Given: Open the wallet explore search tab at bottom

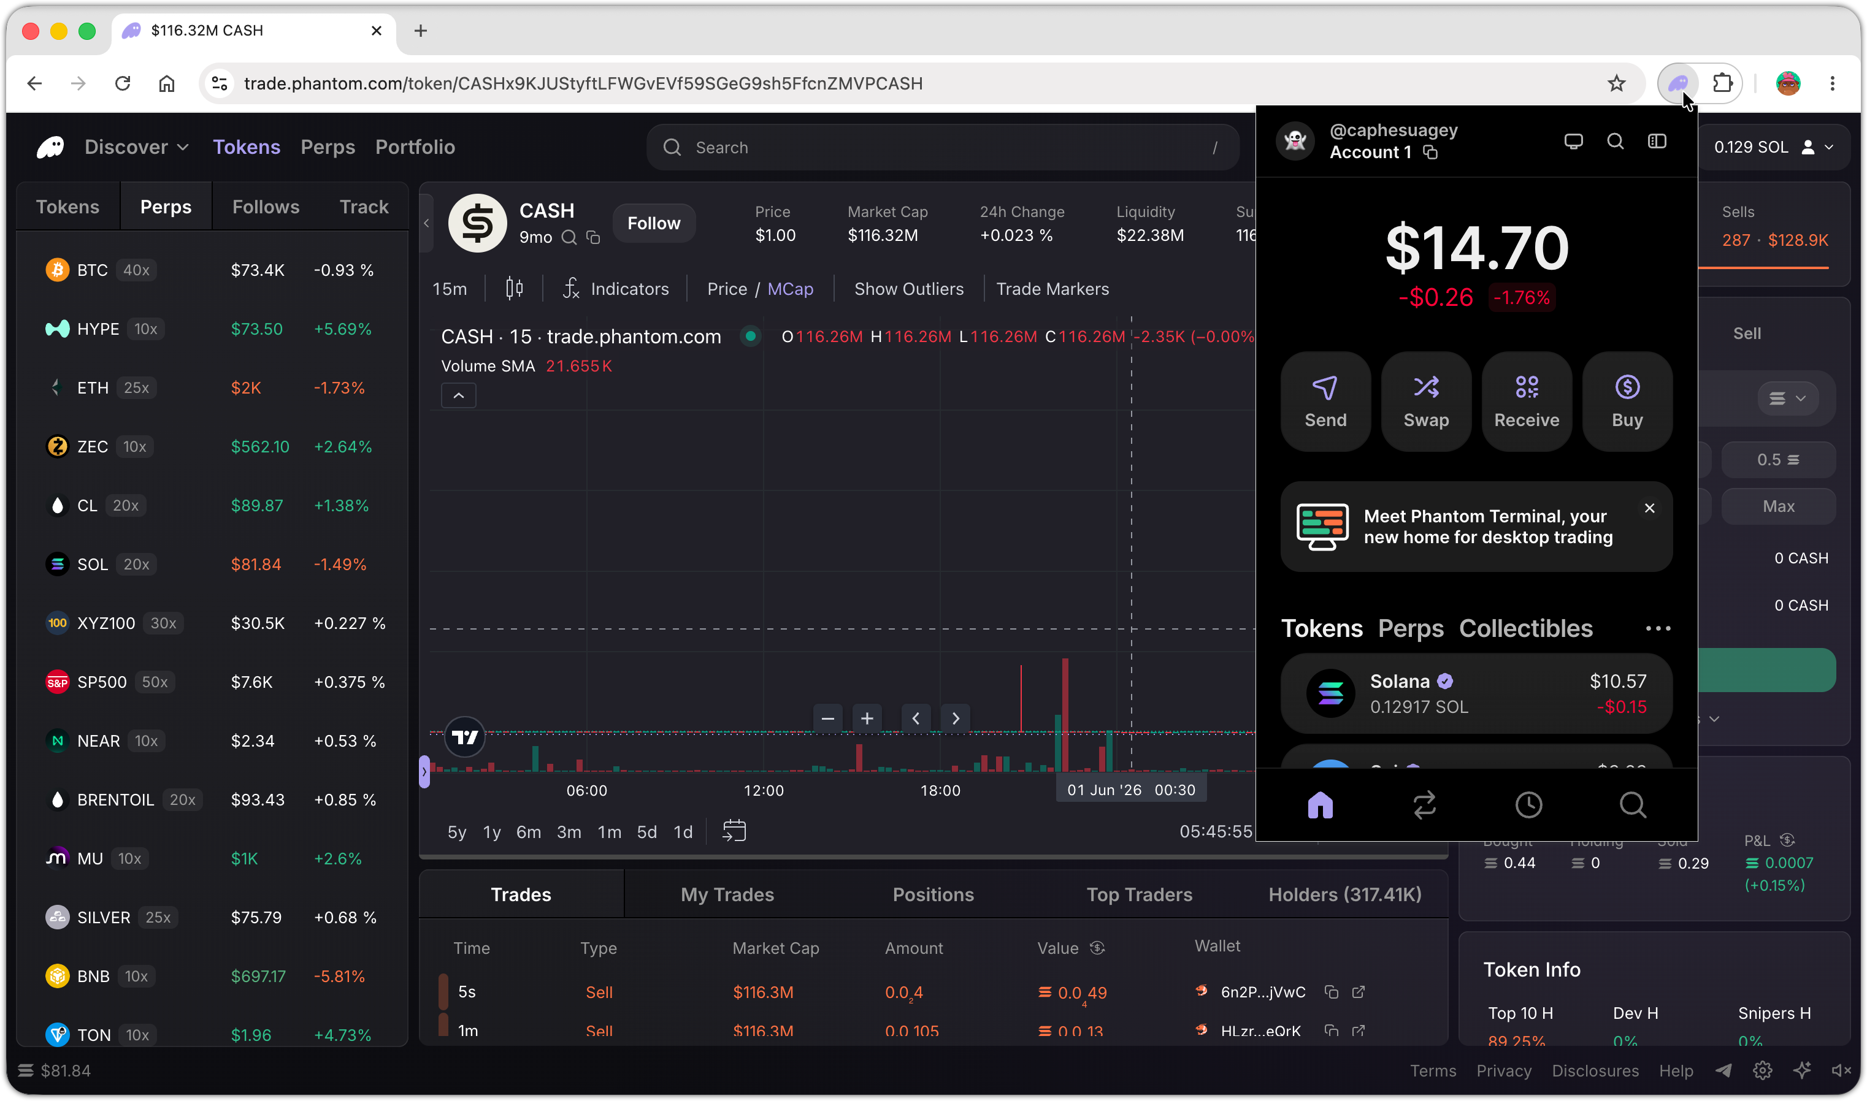Looking at the screenshot, I should (1633, 804).
